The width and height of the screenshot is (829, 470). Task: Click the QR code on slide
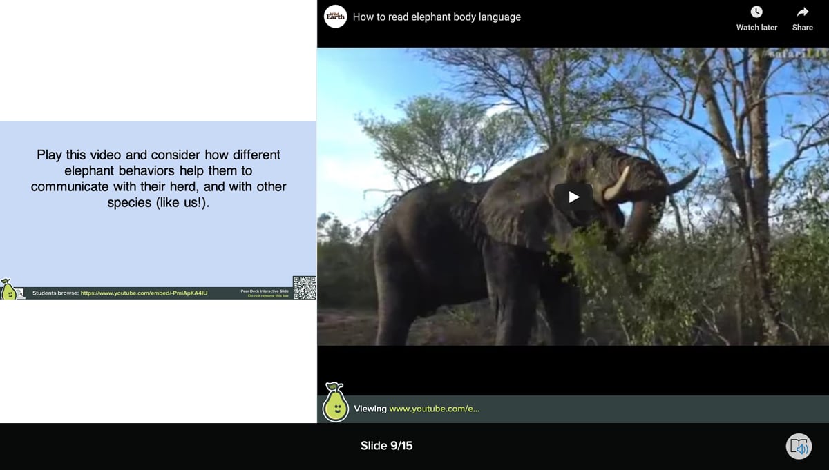point(305,288)
